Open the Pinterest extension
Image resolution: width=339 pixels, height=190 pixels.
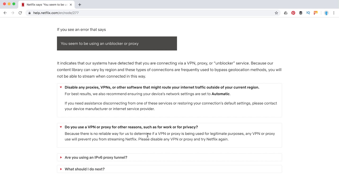(293, 13)
